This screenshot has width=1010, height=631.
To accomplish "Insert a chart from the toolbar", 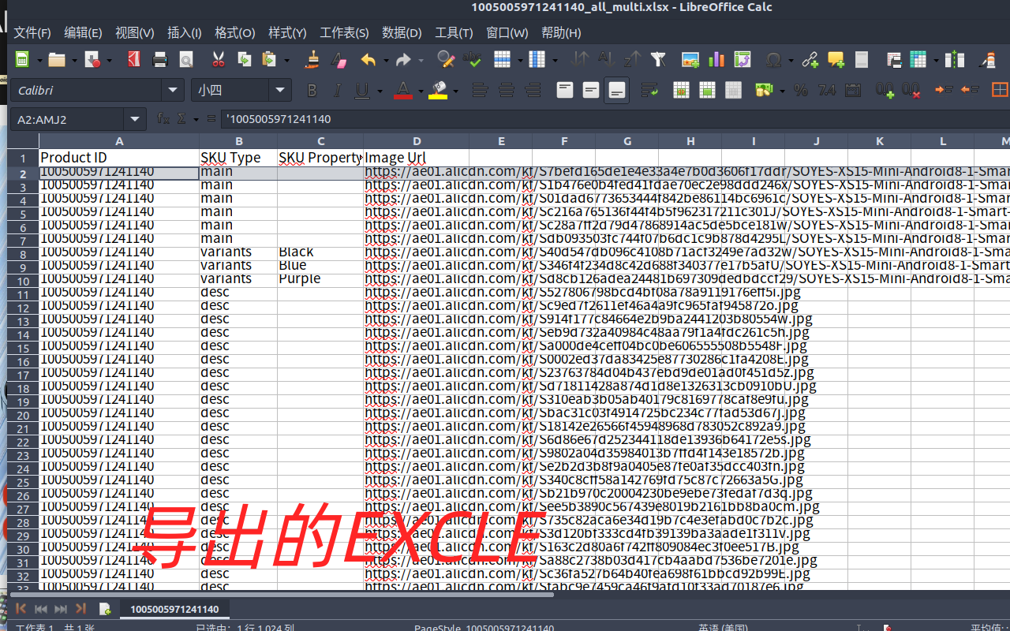I will [x=716, y=59].
